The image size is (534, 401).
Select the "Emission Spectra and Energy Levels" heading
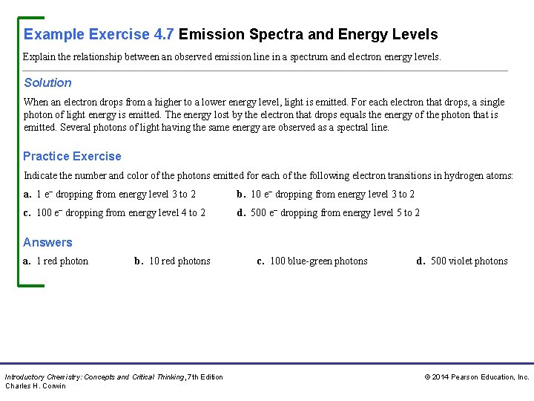[x=309, y=34]
